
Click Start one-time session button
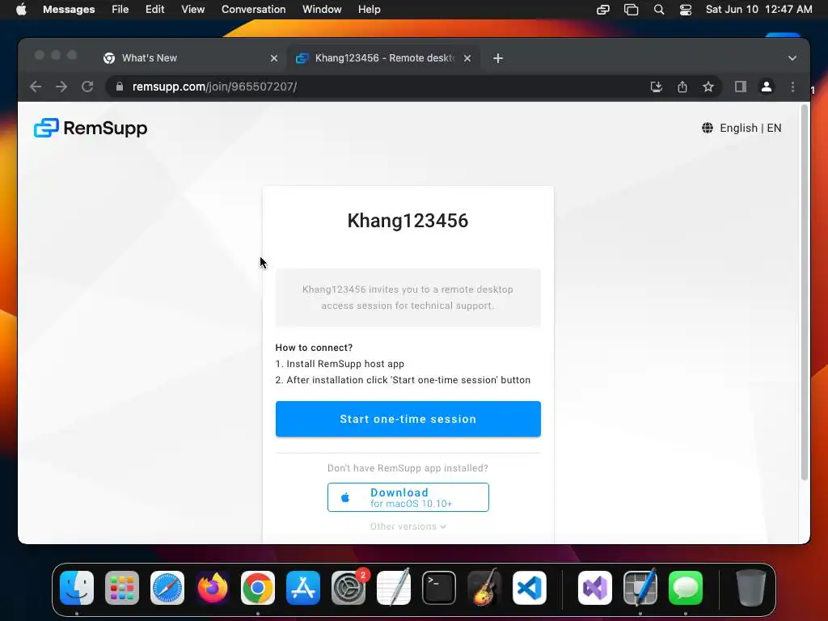[x=408, y=419]
